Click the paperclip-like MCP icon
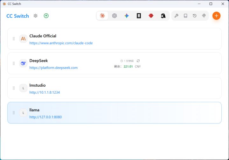 (204, 16)
